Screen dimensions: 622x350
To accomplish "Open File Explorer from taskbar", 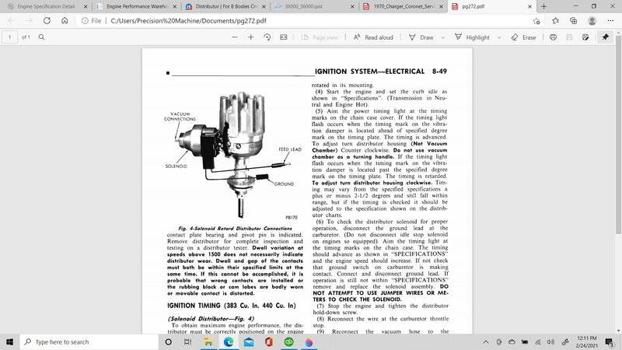I will coord(208,341).
